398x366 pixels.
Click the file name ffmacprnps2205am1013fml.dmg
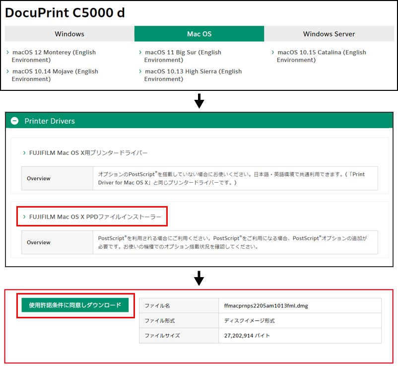click(x=266, y=306)
